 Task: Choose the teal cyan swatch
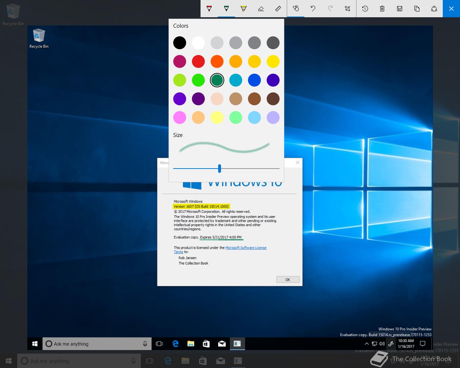point(236,80)
